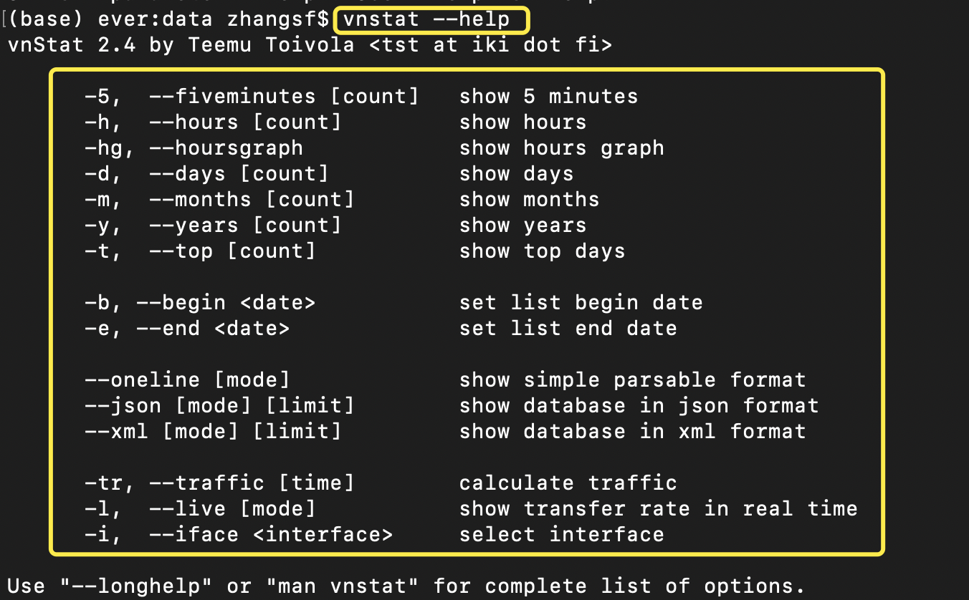
Task: Click the 'show top days' description
Action: coord(543,251)
